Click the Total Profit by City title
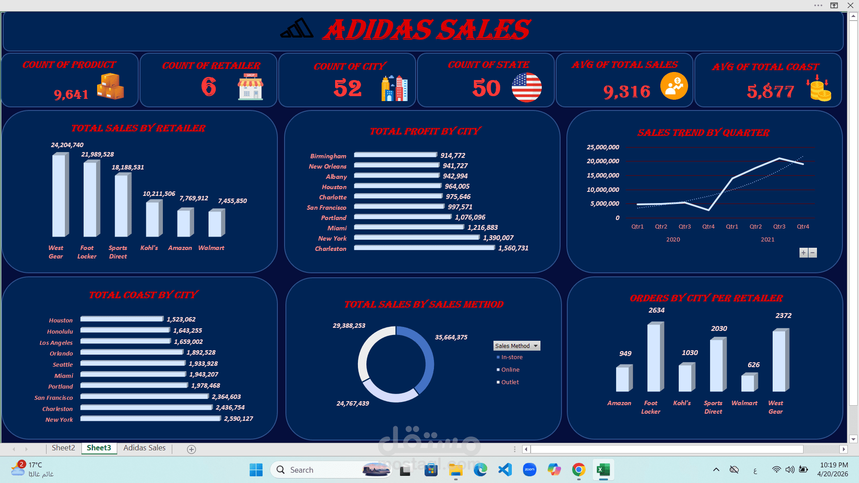 point(425,131)
